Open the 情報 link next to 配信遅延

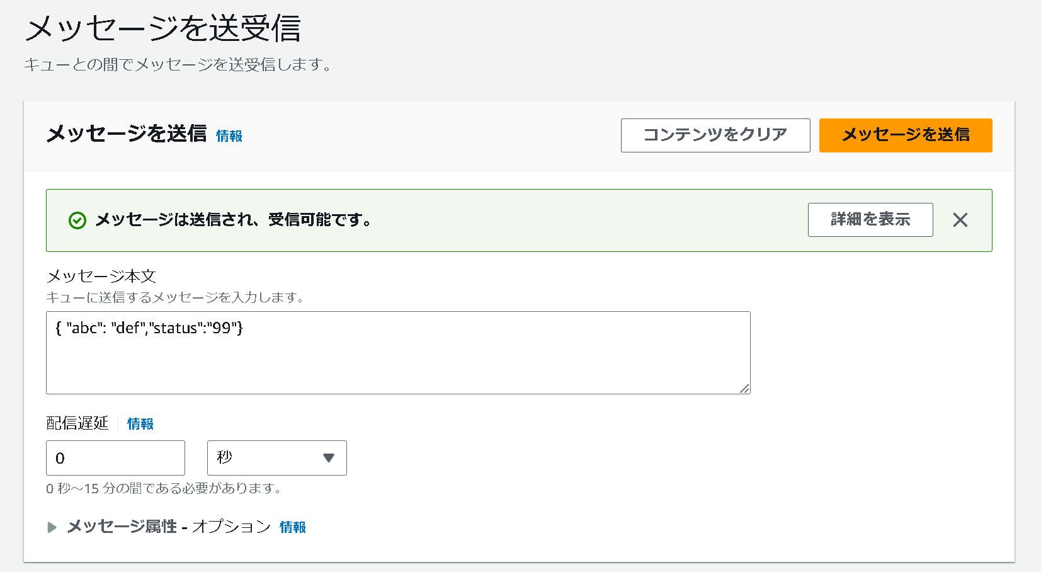point(140,424)
